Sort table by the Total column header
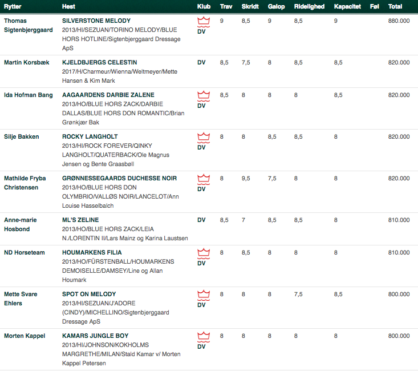This screenshot has width=418, height=371. 395,6
